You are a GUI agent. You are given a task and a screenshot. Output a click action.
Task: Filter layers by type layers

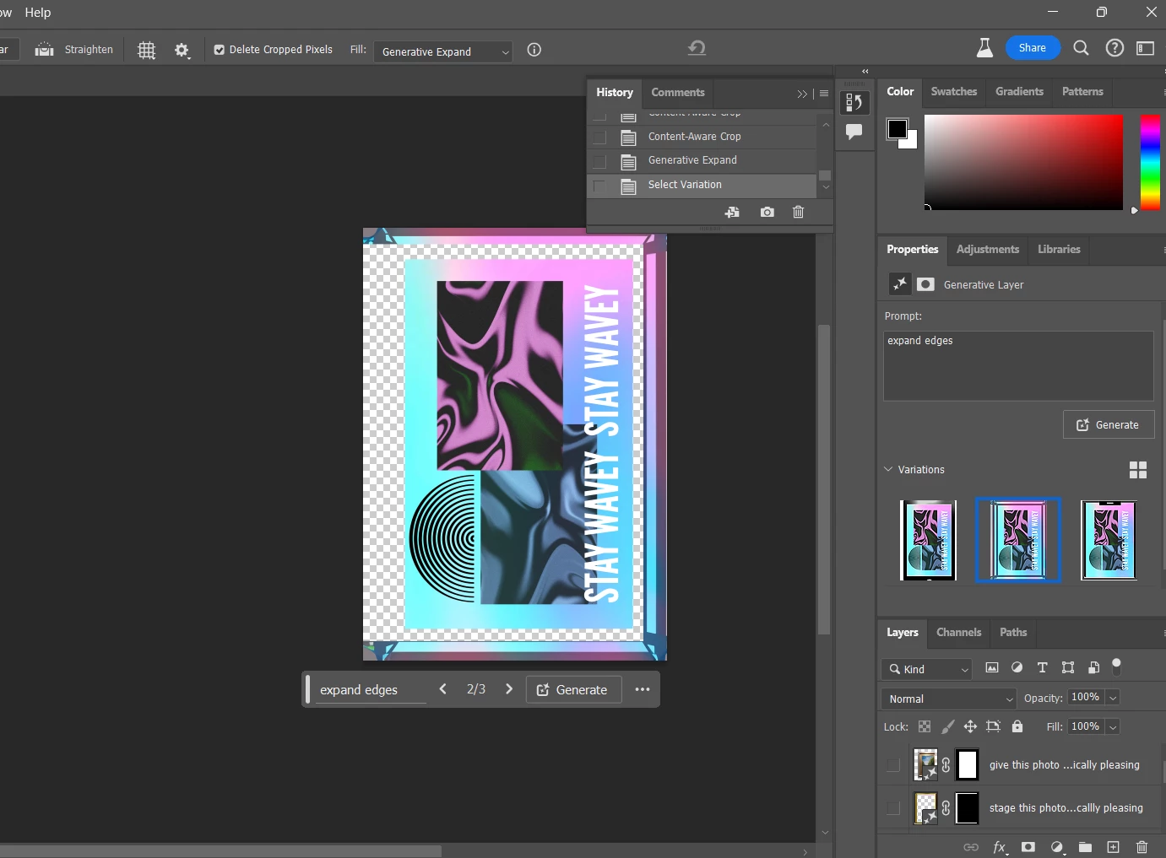click(x=1043, y=668)
